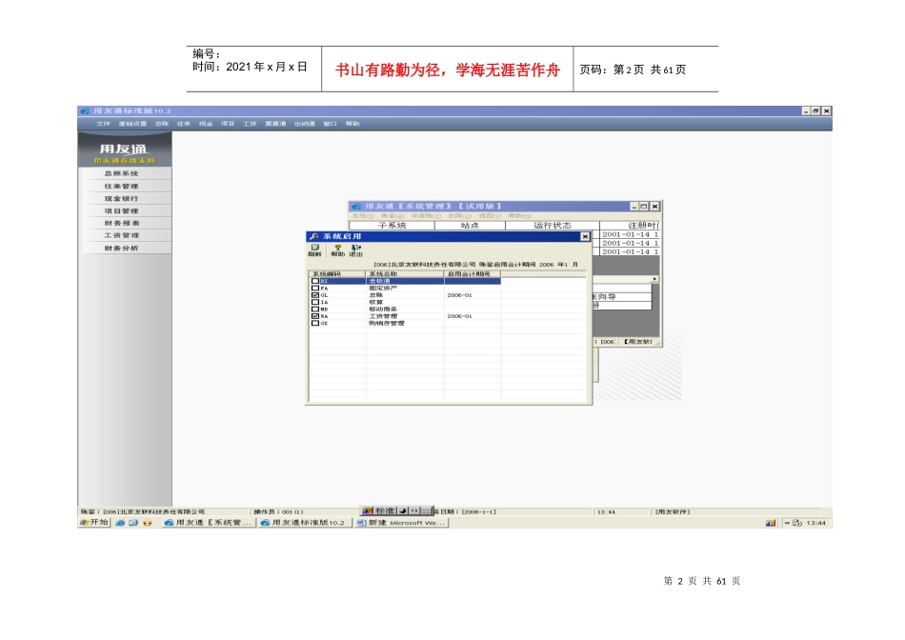Image resolution: width=905 pixels, height=640 pixels.
Task: Click the 退出 exit icon in 系统启用 toolbar
Action: pyautogui.click(x=355, y=250)
